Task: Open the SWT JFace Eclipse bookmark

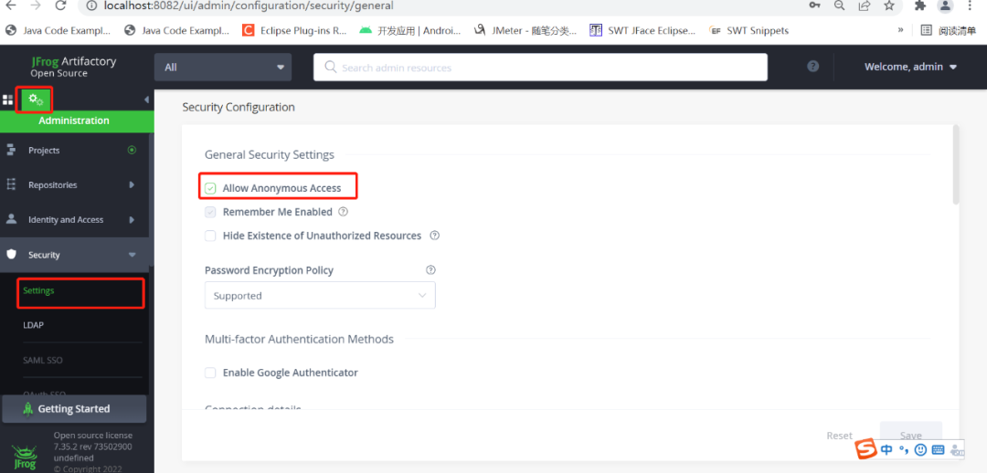Action: click(x=642, y=29)
